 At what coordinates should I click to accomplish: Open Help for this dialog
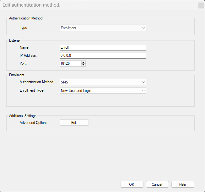click(183, 184)
